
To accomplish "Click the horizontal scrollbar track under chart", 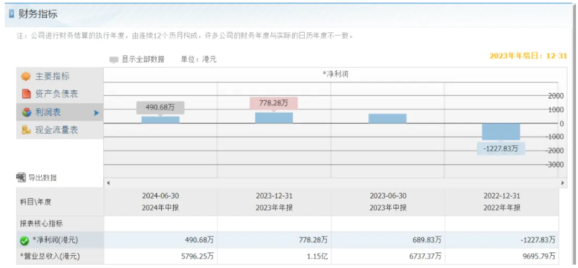I will [335, 183].
